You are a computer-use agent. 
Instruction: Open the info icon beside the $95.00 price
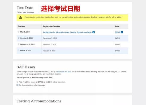point(122,32)
